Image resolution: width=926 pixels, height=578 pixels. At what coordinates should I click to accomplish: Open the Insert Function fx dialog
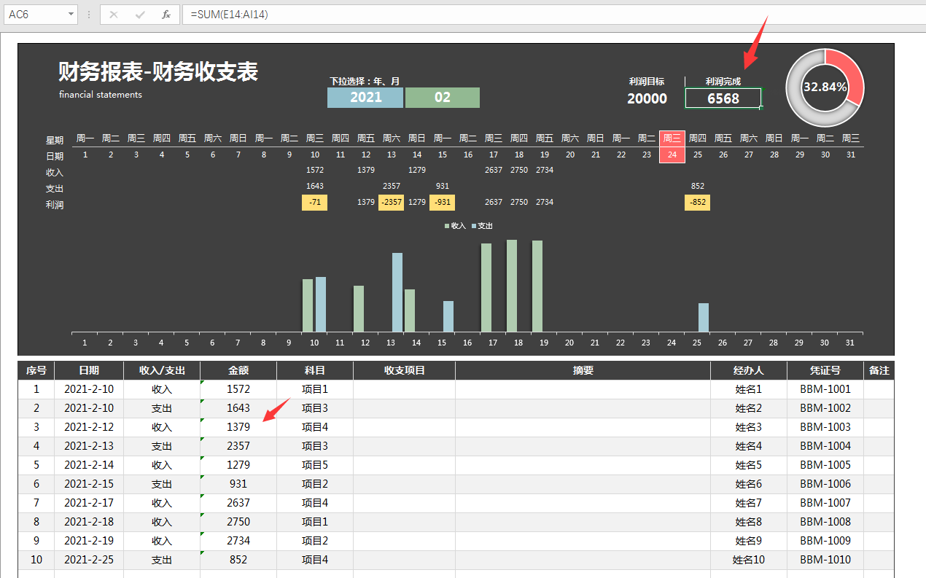coord(166,14)
